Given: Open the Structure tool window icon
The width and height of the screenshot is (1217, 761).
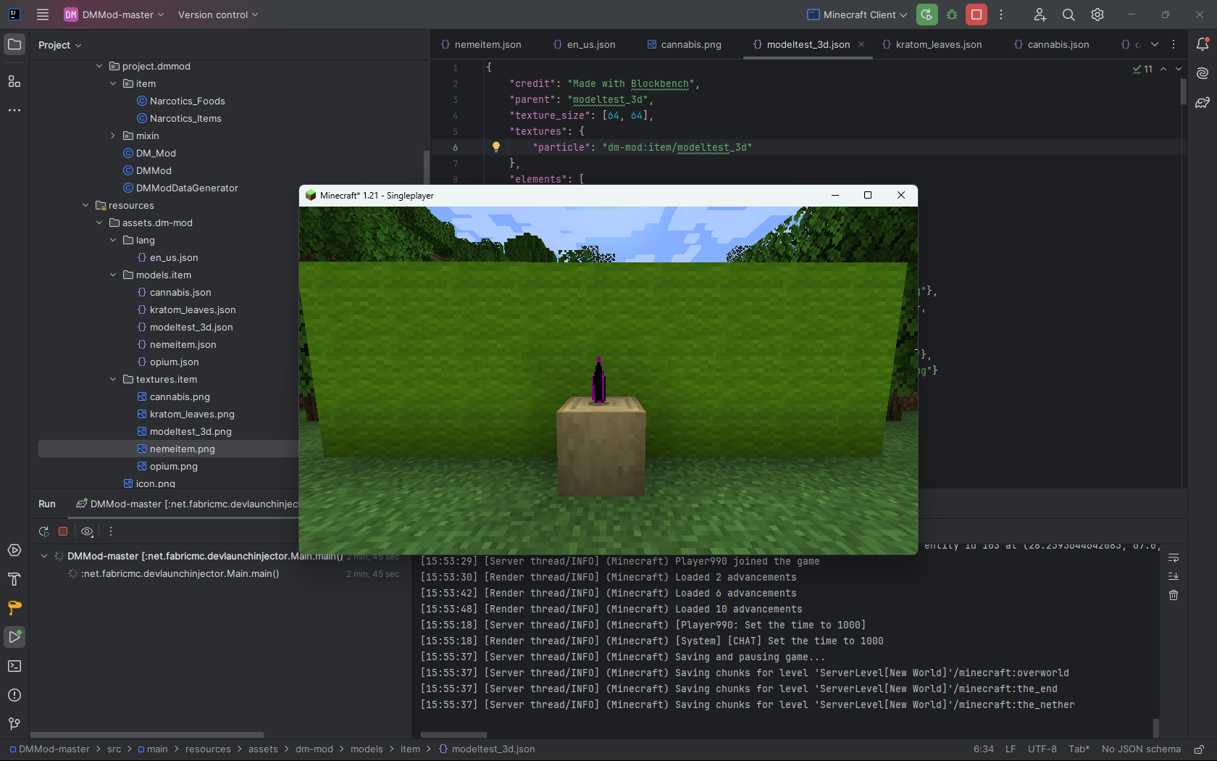Looking at the screenshot, I should pyautogui.click(x=14, y=81).
